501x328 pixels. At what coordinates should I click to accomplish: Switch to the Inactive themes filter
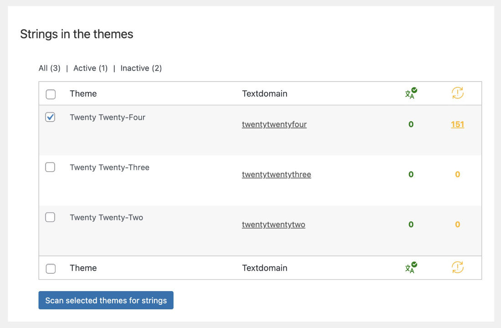[141, 68]
